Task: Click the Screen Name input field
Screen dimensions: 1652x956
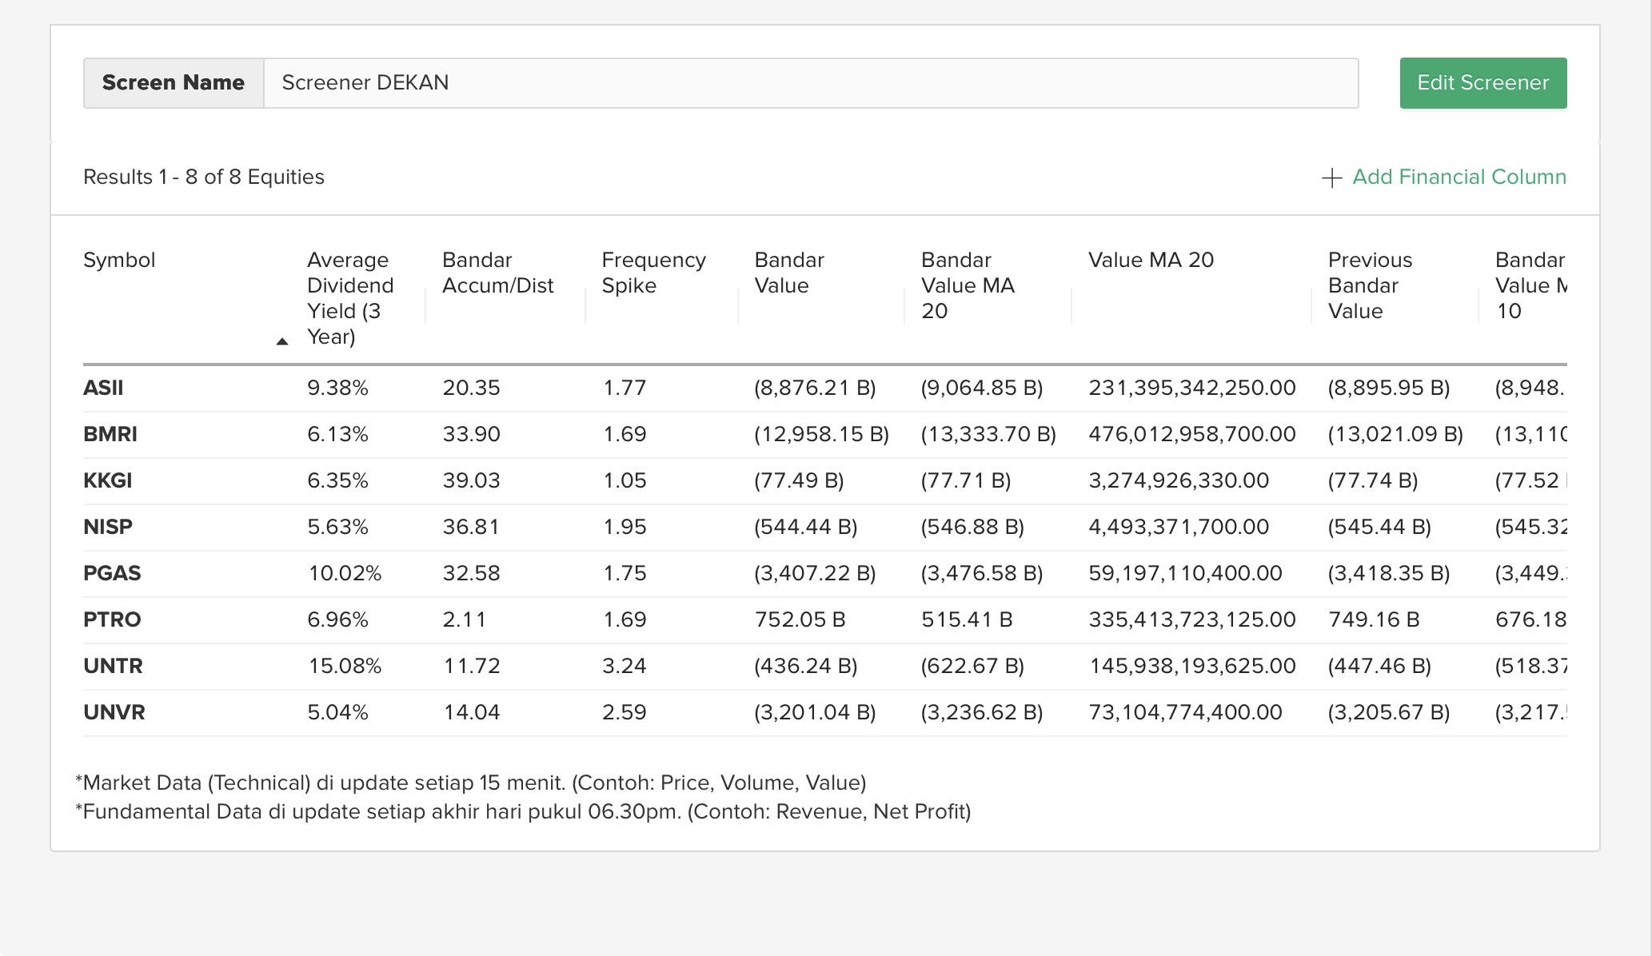Action: pos(810,83)
